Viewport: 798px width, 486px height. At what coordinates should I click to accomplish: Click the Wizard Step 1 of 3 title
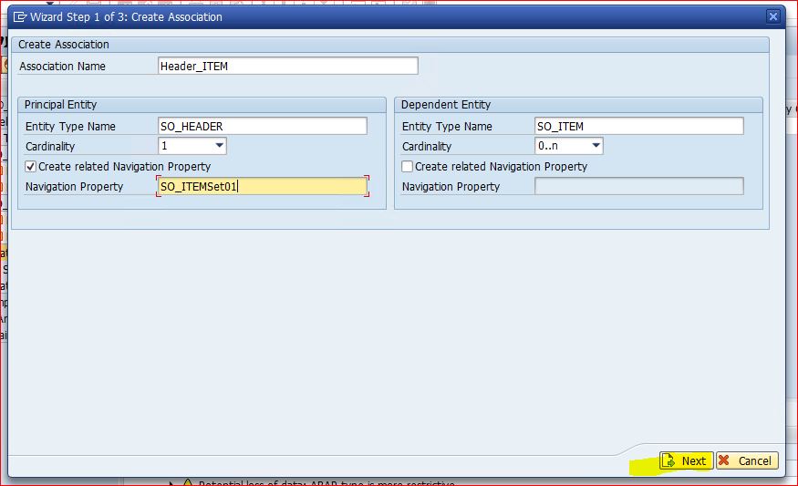click(x=126, y=16)
